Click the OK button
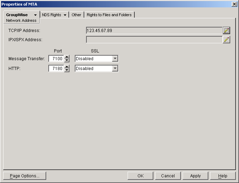Viewport: 239px width, 183px height. click(140, 176)
